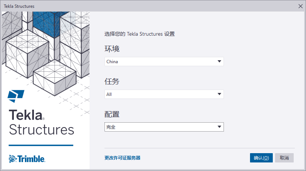Open 更改许可证服务器 link
The width and height of the screenshot is (306, 171).
click(x=122, y=158)
